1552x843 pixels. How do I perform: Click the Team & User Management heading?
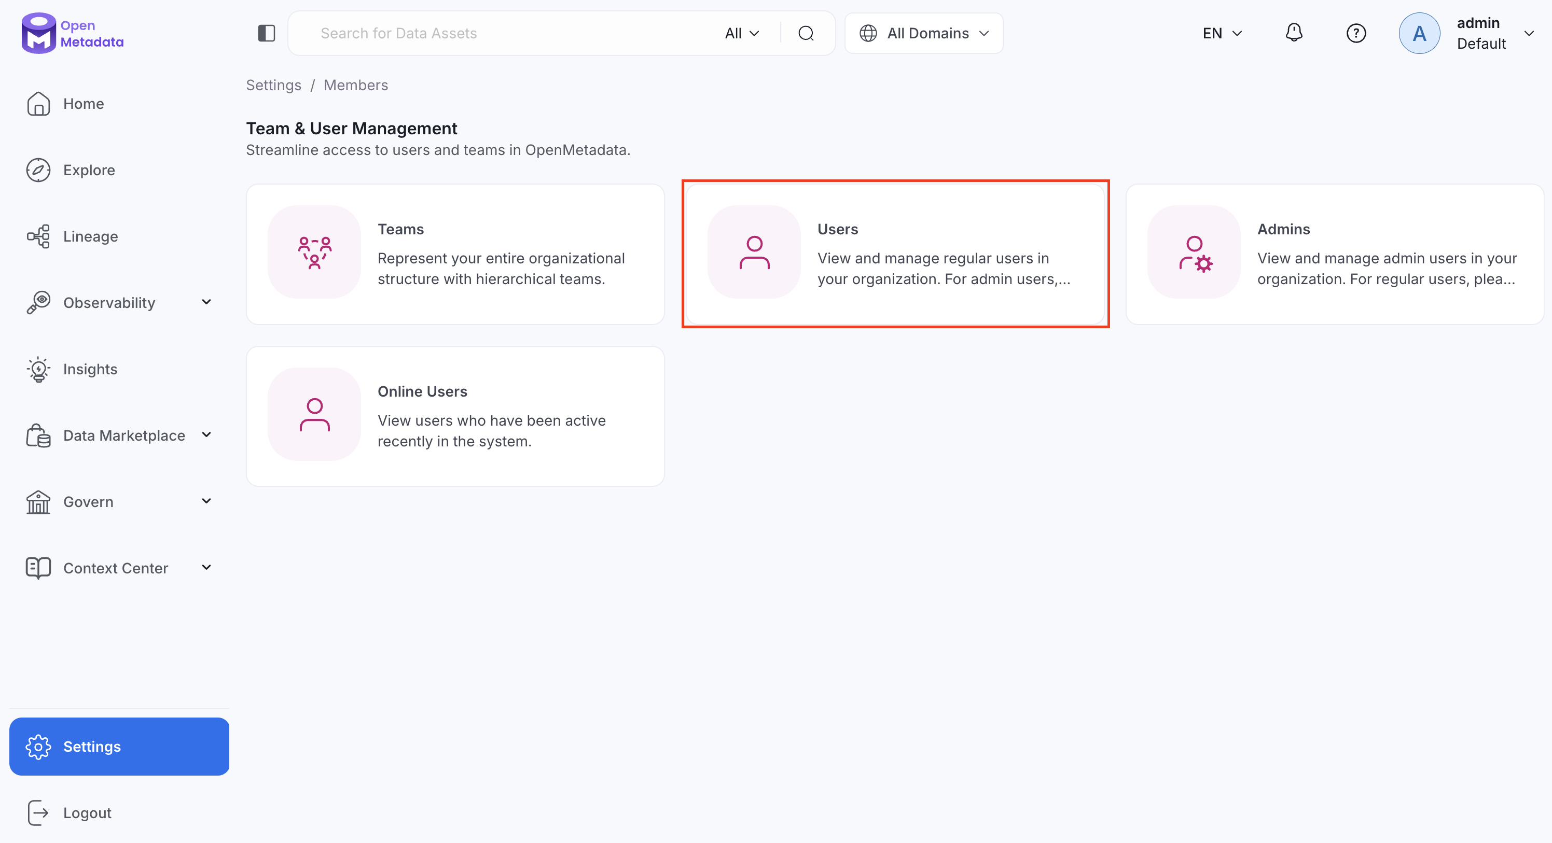click(352, 128)
